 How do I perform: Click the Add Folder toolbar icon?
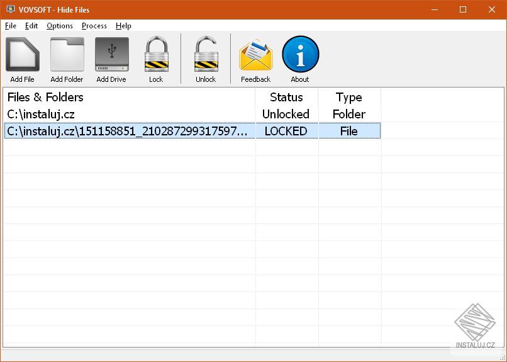[x=67, y=54]
